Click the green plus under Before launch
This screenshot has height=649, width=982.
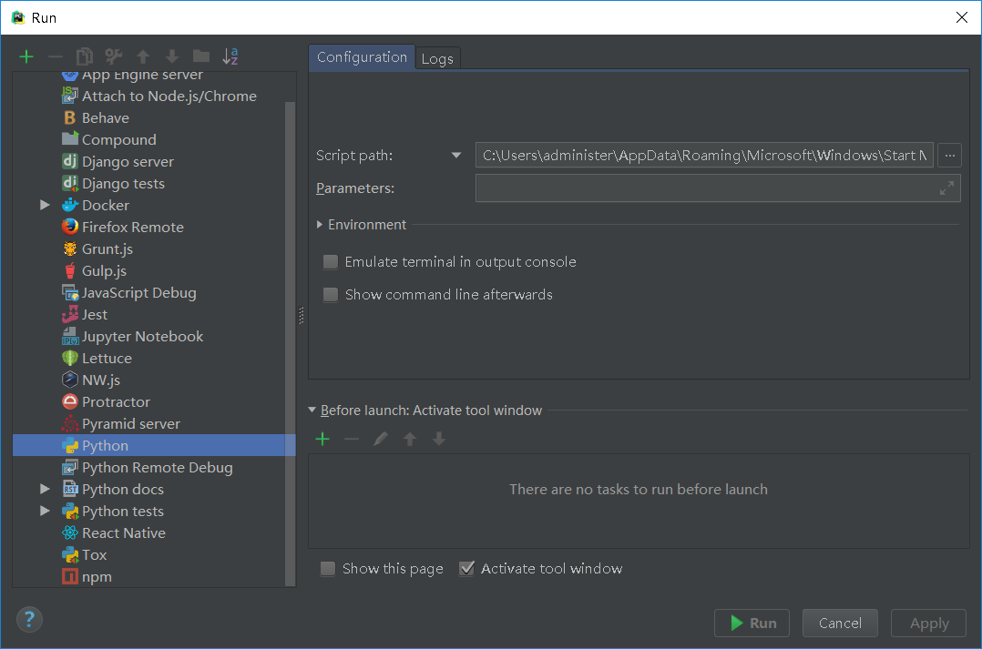point(322,440)
